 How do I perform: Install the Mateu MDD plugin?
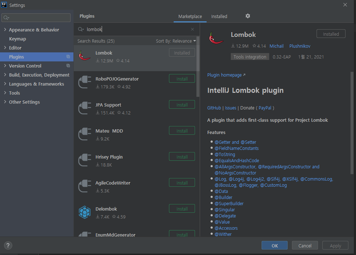click(182, 131)
